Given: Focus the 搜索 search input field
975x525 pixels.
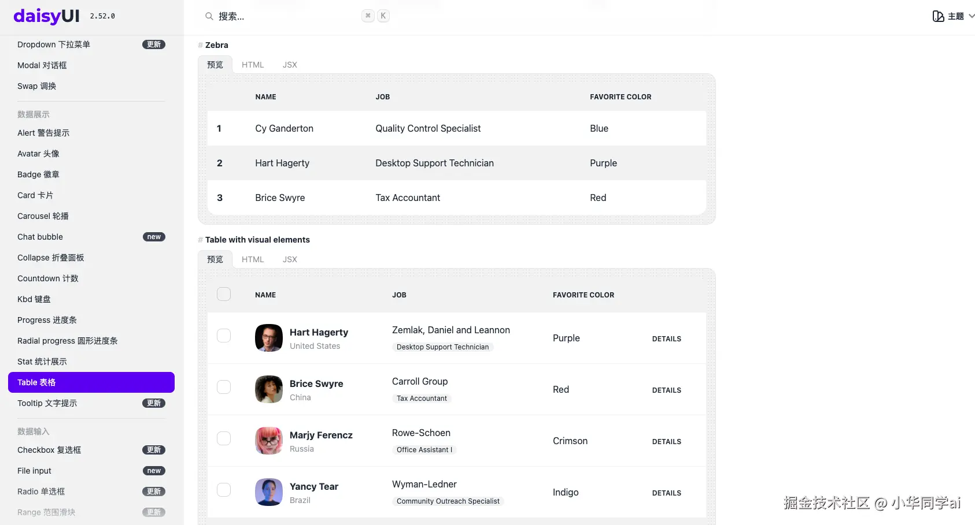Looking at the screenshot, I should (283, 16).
